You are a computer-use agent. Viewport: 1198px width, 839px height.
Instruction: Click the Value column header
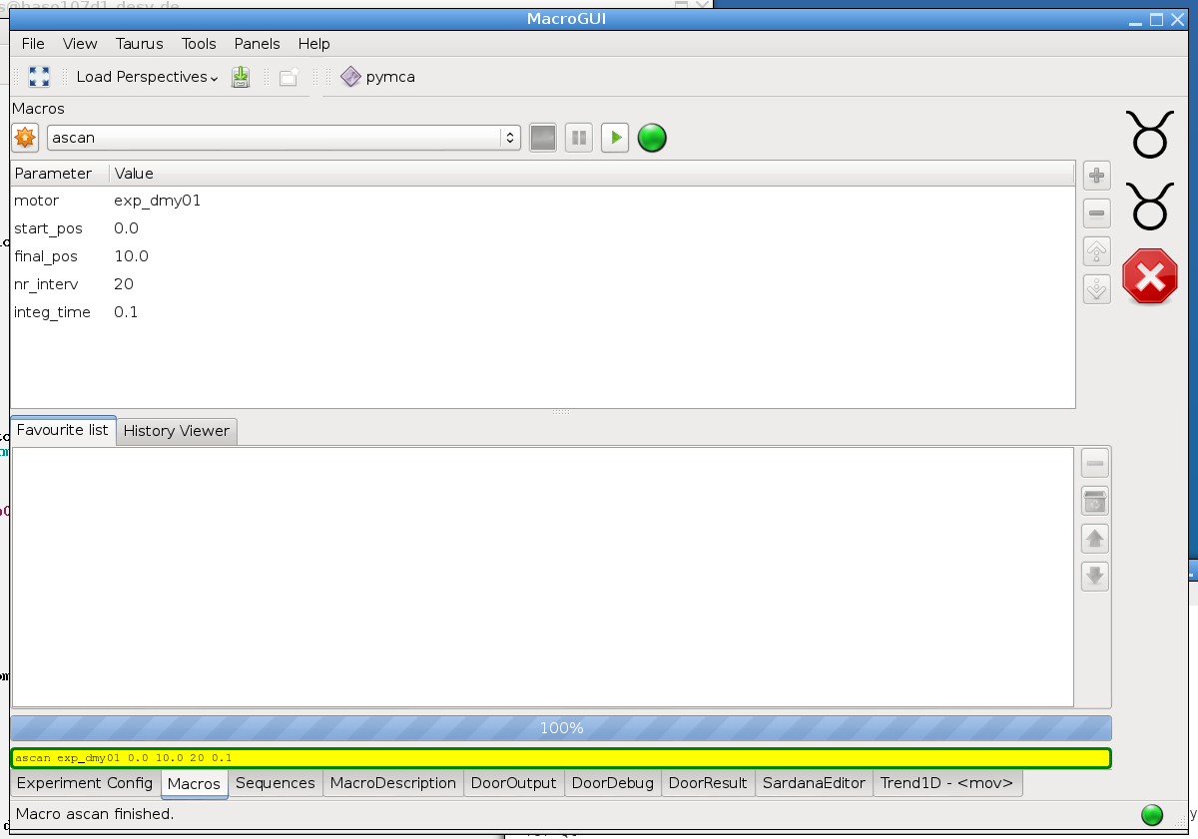point(592,174)
